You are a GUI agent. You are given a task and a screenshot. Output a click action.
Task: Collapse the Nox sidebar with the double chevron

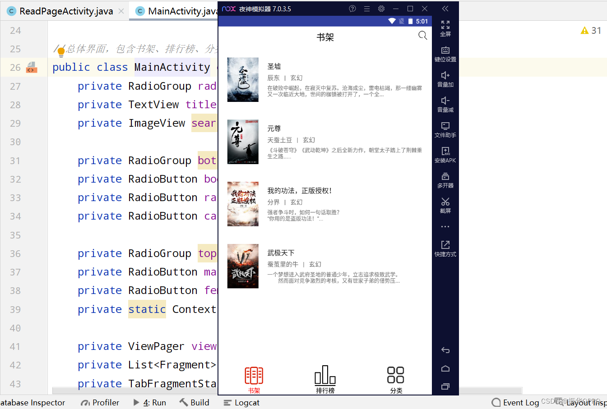tap(445, 9)
